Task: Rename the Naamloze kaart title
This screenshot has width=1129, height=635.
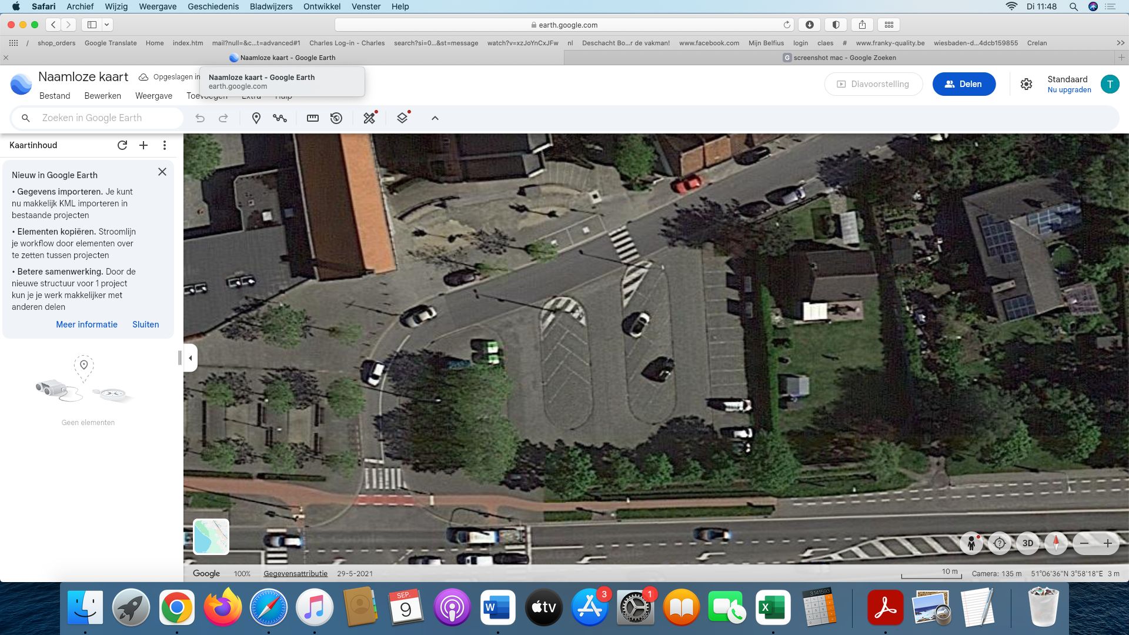Action: (x=83, y=77)
